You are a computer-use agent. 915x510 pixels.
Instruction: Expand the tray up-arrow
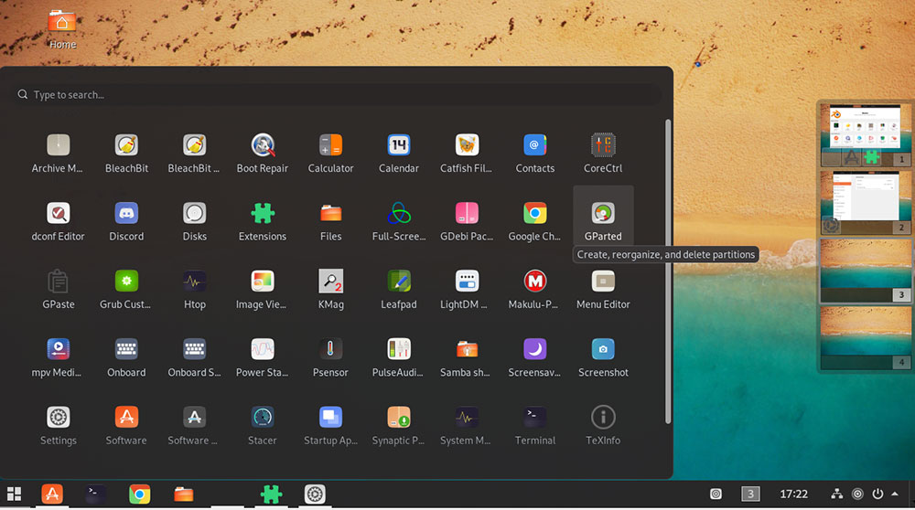(x=895, y=494)
